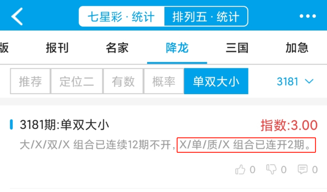Select the 定位二 filter button
This screenshot has height=192, width=327.
[77, 81]
